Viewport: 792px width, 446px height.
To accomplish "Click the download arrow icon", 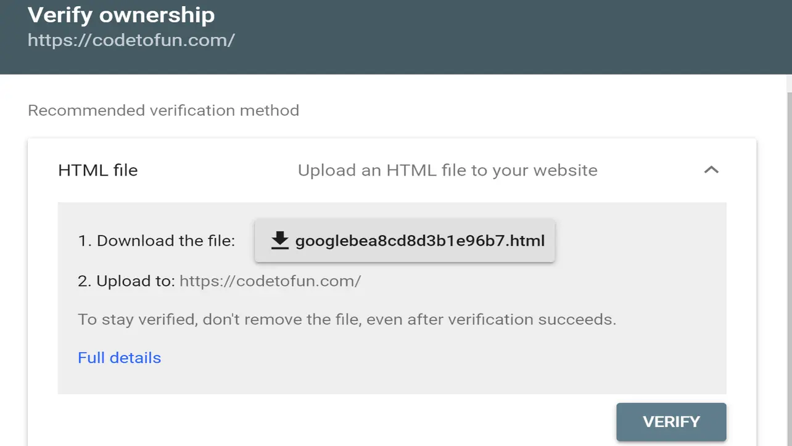I will click(x=280, y=240).
